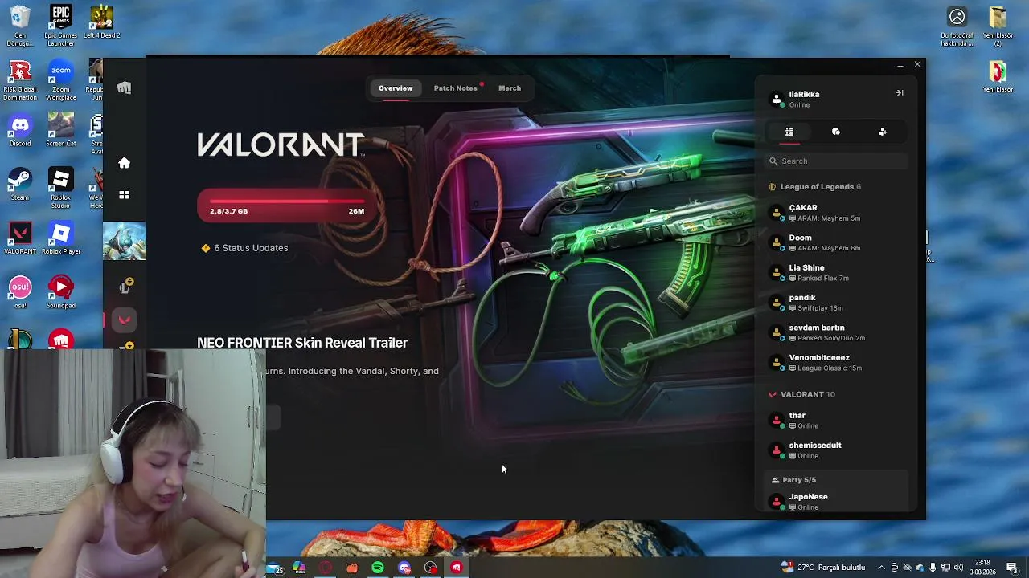Open the volume speaker tray icon

(x=959, y=568)
